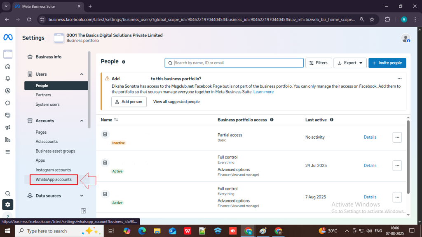The width and height of the screenshot is (422, 237).
Task: Open the Home icon in left rail
Action: click(x=8, y=66)
